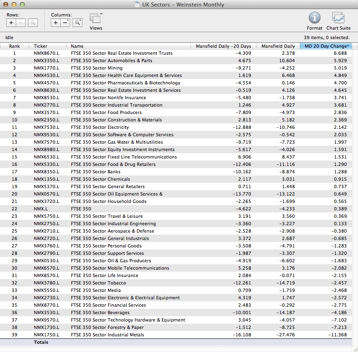Click the add column plus button

pyautogui.click(x=56, y=23)
